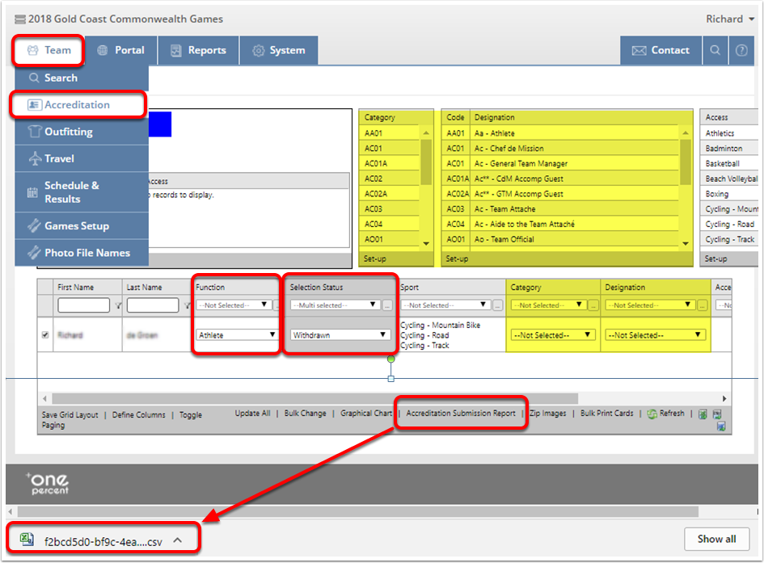Select Travel in the Team menu

[x=82, y=158]
